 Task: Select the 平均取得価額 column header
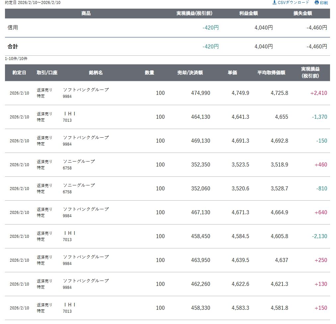tap(271, 73)
